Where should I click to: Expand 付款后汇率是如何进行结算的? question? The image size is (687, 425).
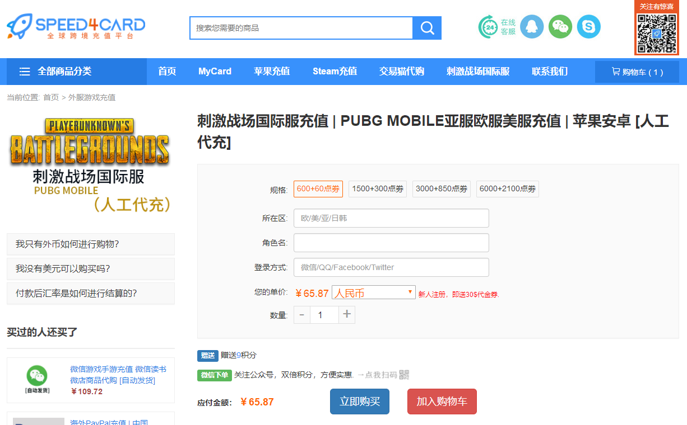[x=91, y=294]
